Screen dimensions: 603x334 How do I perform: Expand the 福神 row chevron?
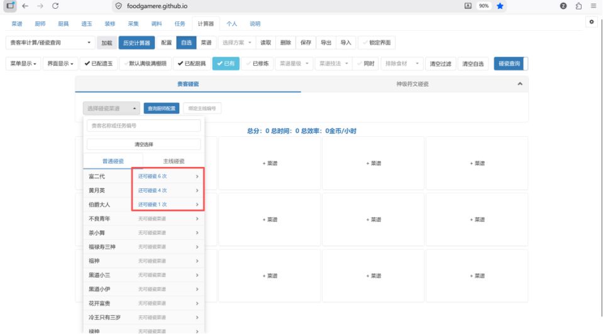197,261
